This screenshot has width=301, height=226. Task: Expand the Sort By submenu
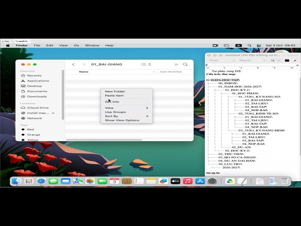click(x=127, y=116)
